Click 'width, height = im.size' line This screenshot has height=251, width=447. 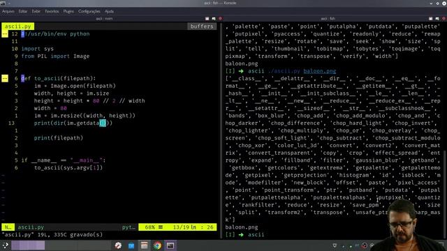coord(71,93)
